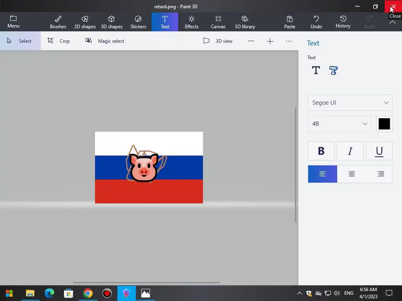Open the Brushes tool tab
The height and width of the screenshot is (301, 402).
tap(58, 22)
